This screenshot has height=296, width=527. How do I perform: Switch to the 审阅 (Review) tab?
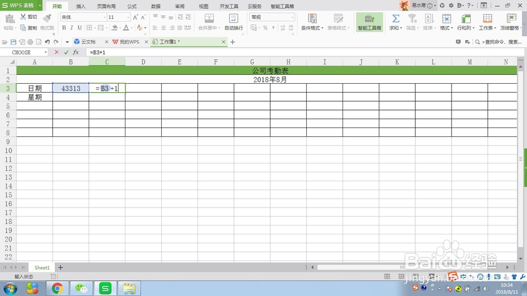click(x=180, y=6)
